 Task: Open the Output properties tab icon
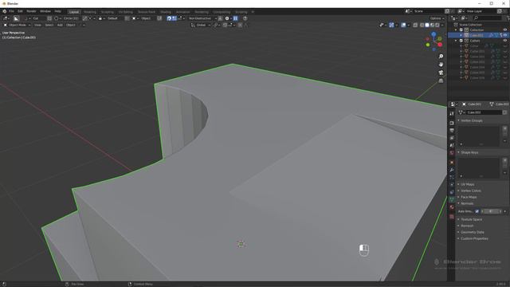(x=452, y=131)
